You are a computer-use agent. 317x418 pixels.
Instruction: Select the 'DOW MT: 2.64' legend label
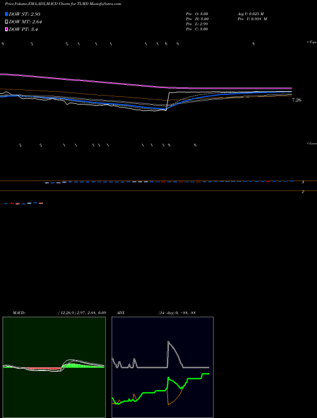25,22
